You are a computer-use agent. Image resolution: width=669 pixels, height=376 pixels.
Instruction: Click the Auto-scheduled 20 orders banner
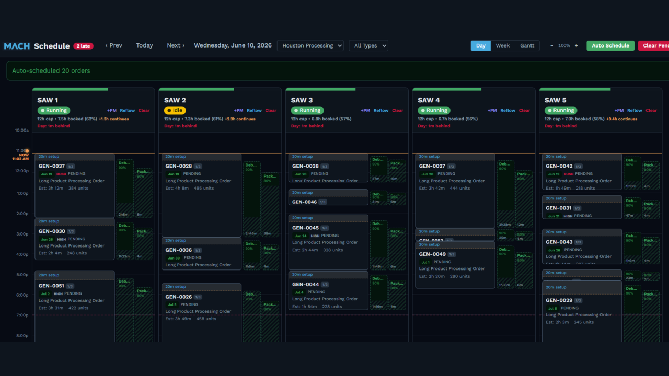coord(338,70)
